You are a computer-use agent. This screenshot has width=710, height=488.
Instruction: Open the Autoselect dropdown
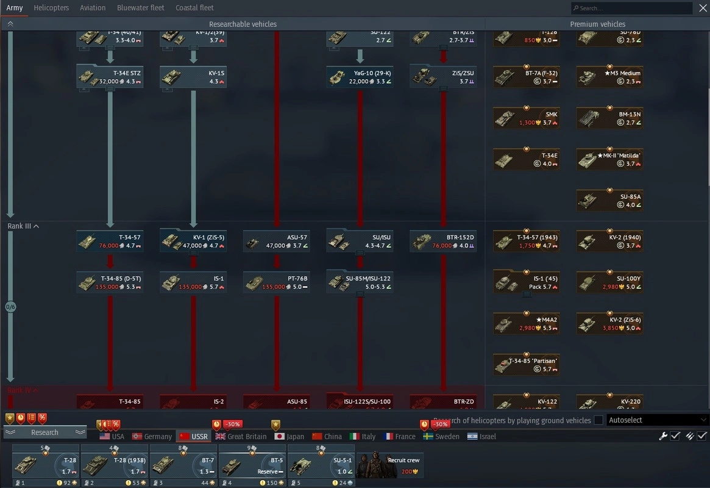[x=657, y=420]
